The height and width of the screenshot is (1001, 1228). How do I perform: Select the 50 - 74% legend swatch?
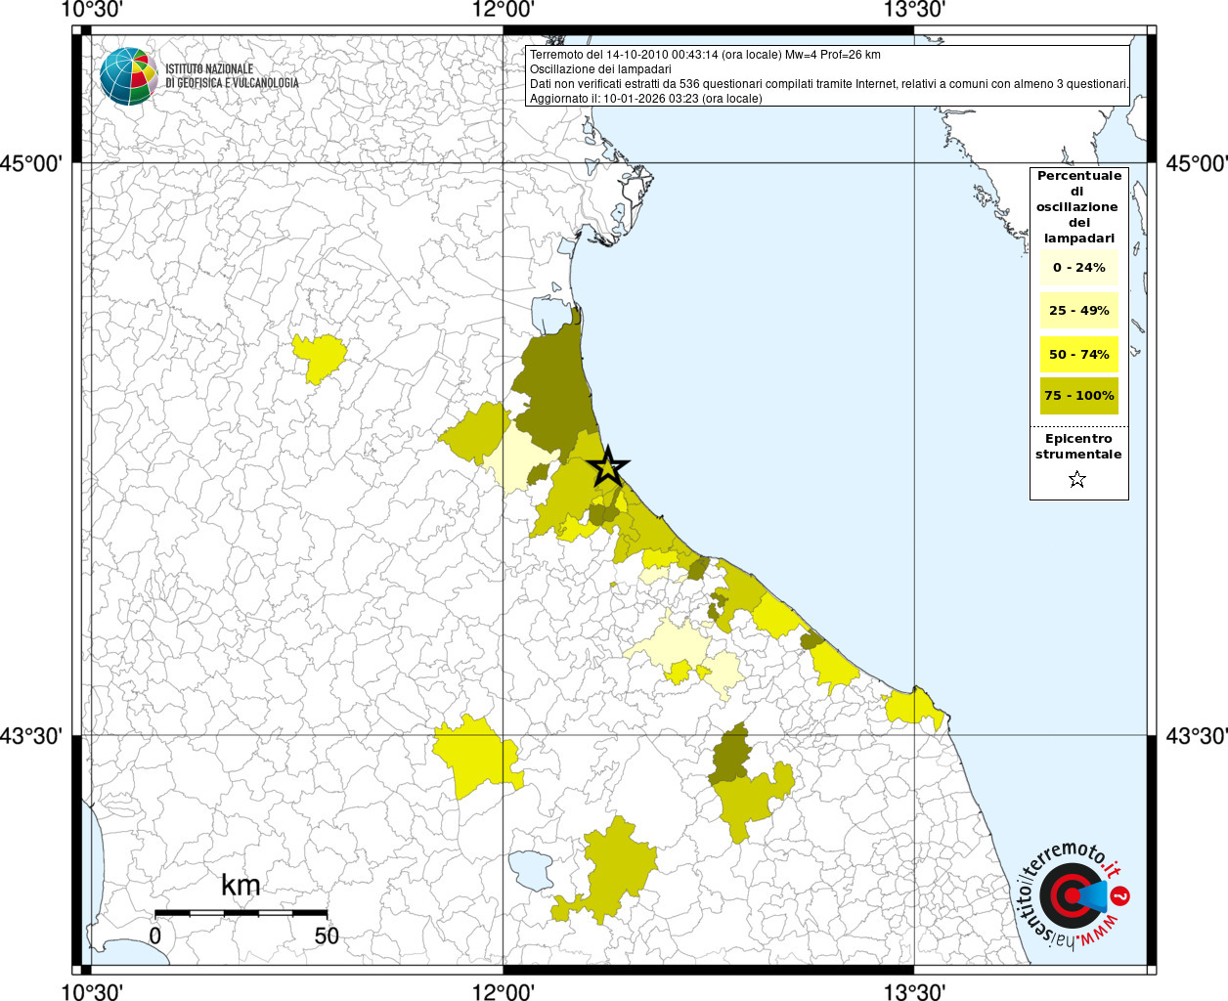1078,354
